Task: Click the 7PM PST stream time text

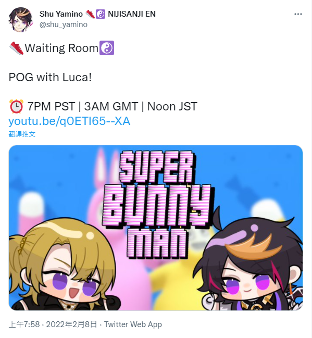Action: [51, 106]
